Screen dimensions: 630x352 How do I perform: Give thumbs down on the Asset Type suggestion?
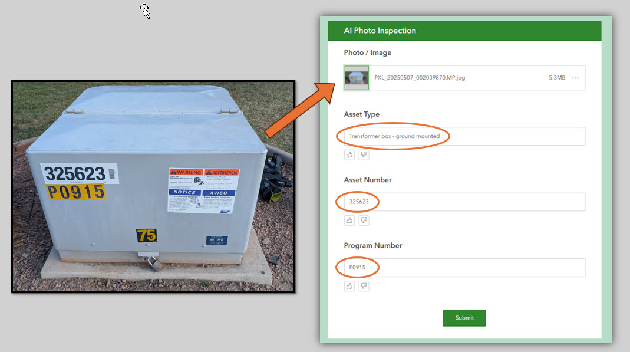point(364,154)
